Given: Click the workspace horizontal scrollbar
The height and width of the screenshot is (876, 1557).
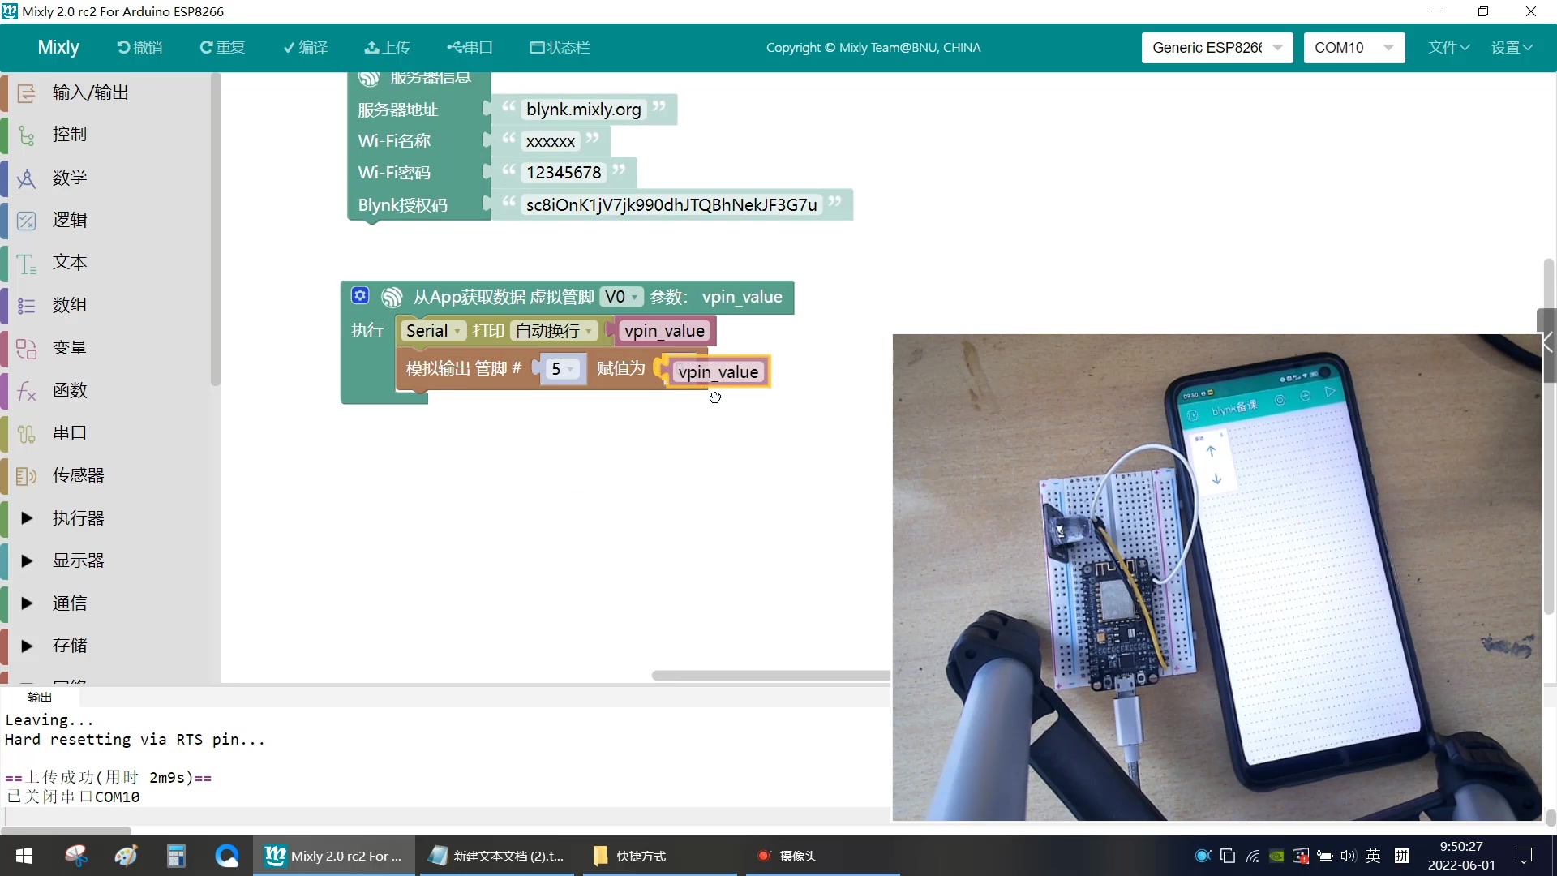Looking at the screenshot, I should click(770, 676).
